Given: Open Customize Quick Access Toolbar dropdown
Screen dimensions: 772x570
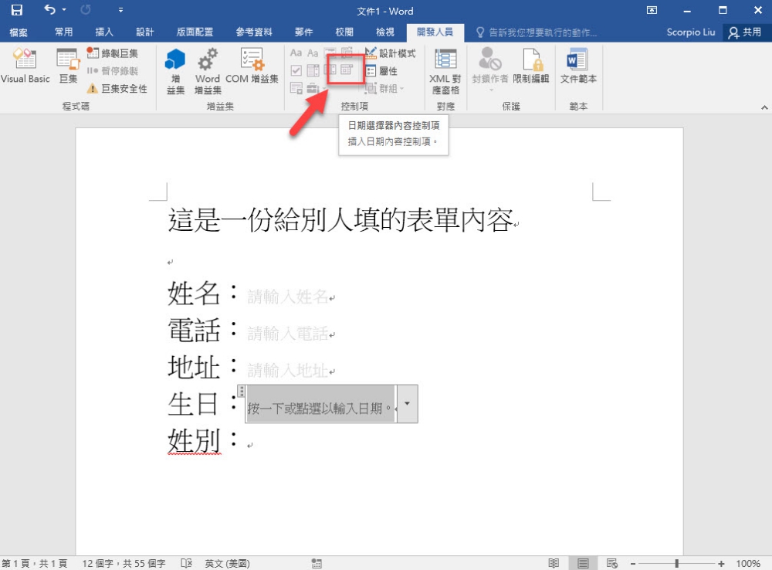Looking at the screenshot, I should coord(120,10).
